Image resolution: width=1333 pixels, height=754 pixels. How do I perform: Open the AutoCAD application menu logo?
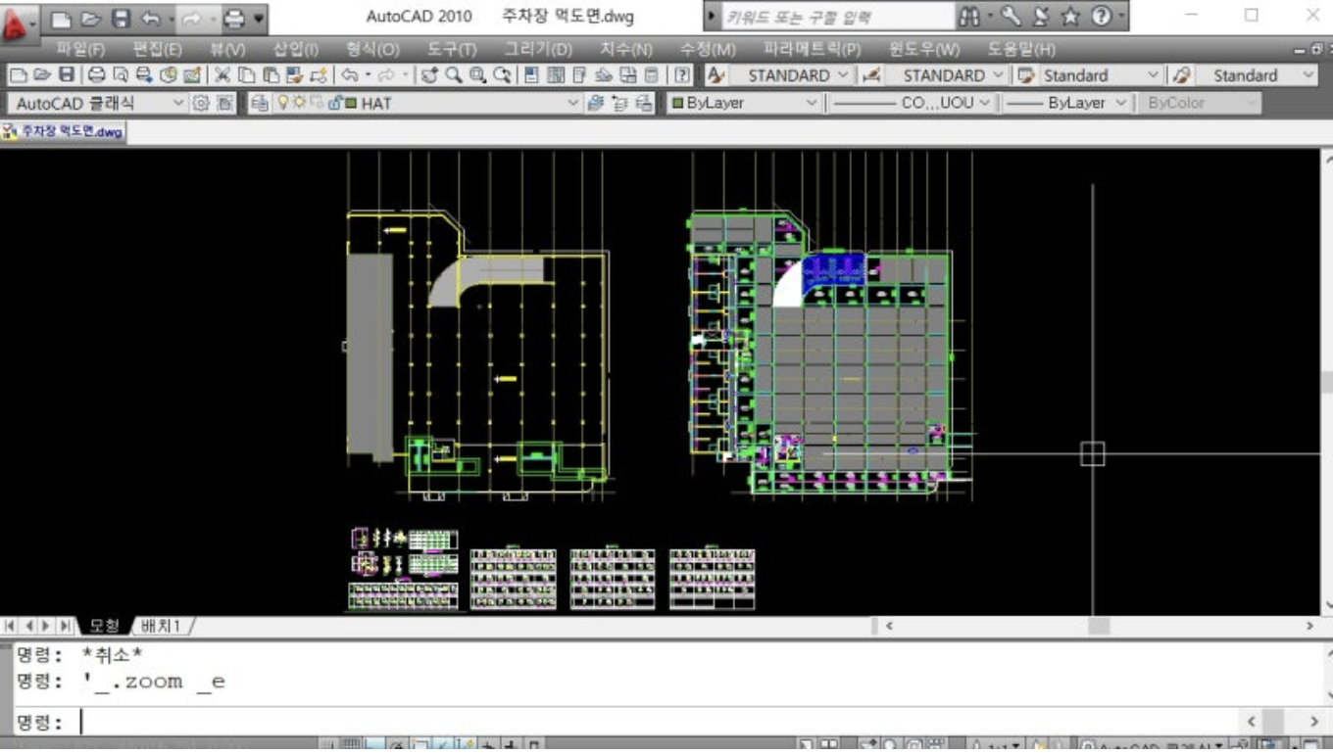click(17, 22)
